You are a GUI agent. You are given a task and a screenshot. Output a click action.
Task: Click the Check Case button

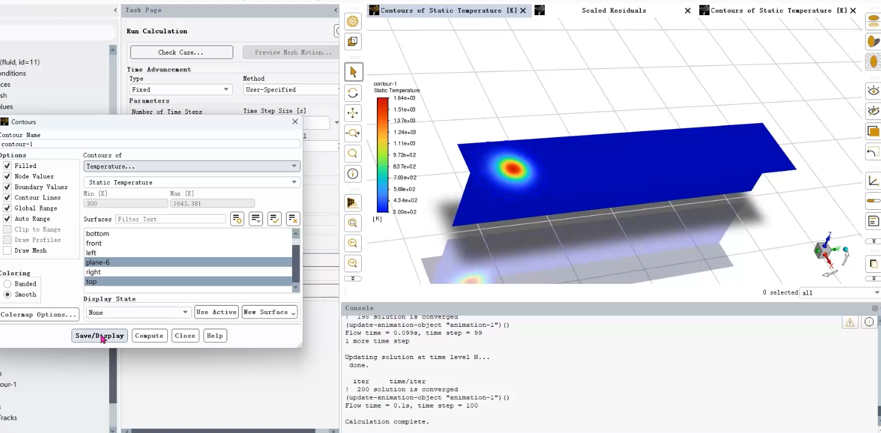point(181,52)
